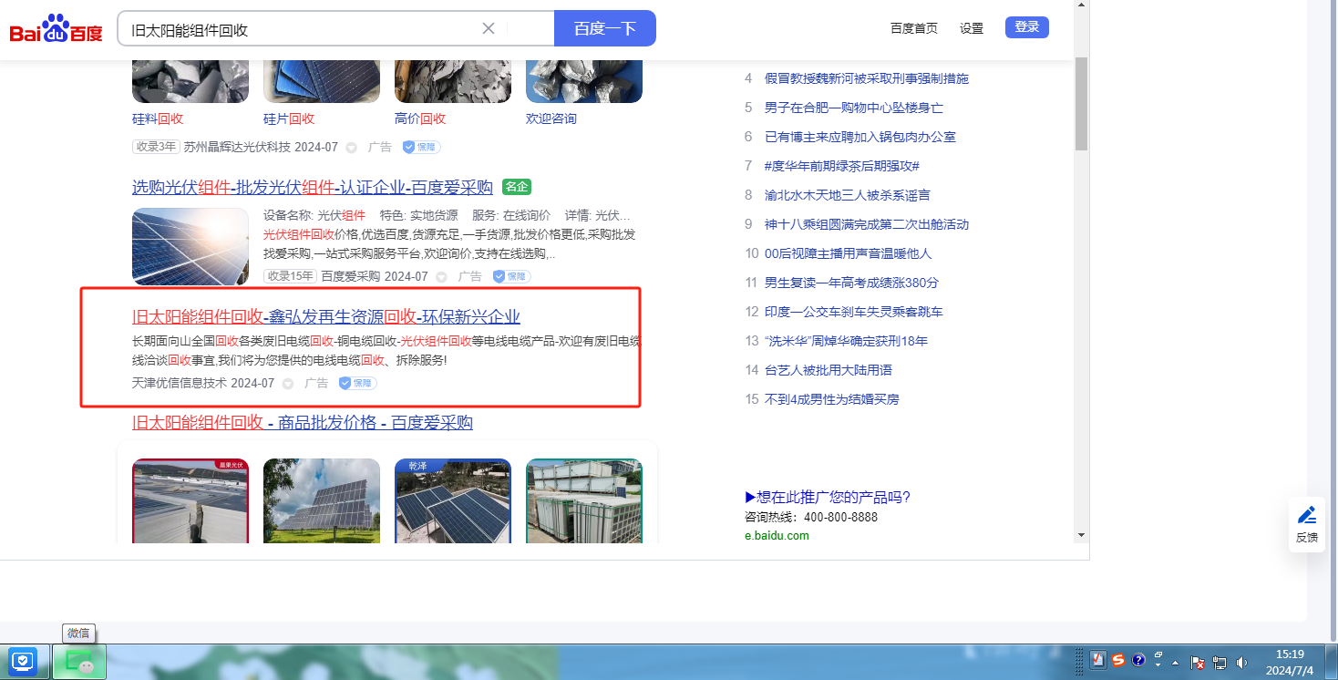Viewport: 1338px width, 680px height.
Task: Open hot search 渝北水木天地三人被杀系谣言
Action: tap(848, 195)
